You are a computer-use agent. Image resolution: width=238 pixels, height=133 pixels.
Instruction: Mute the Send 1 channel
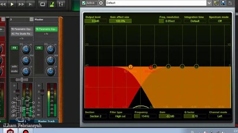[x=15, y=71]
